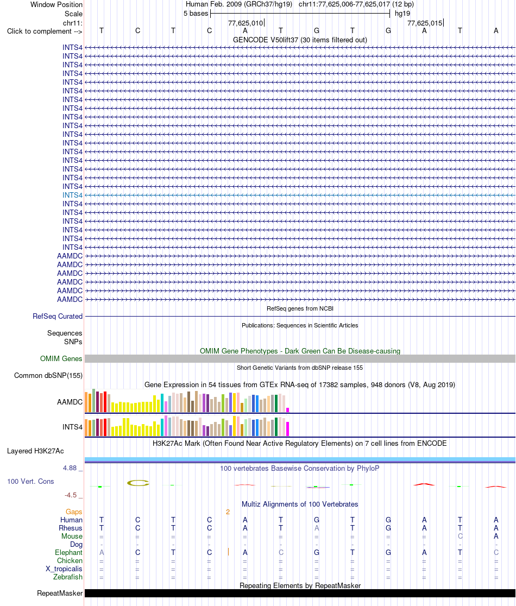Image resolution: width=516 pixels, height=606 pixels.
Task: Click the 'Sequences' track label
Action: coord(65,333)
